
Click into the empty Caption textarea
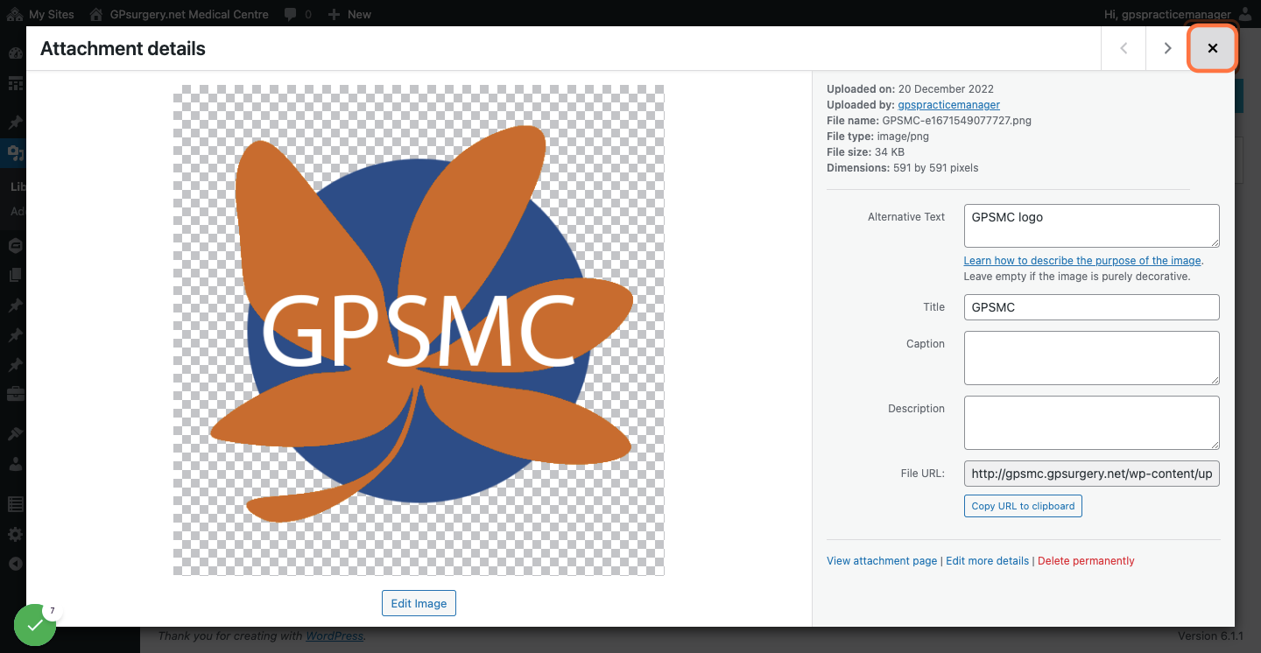pos(1091,358)
